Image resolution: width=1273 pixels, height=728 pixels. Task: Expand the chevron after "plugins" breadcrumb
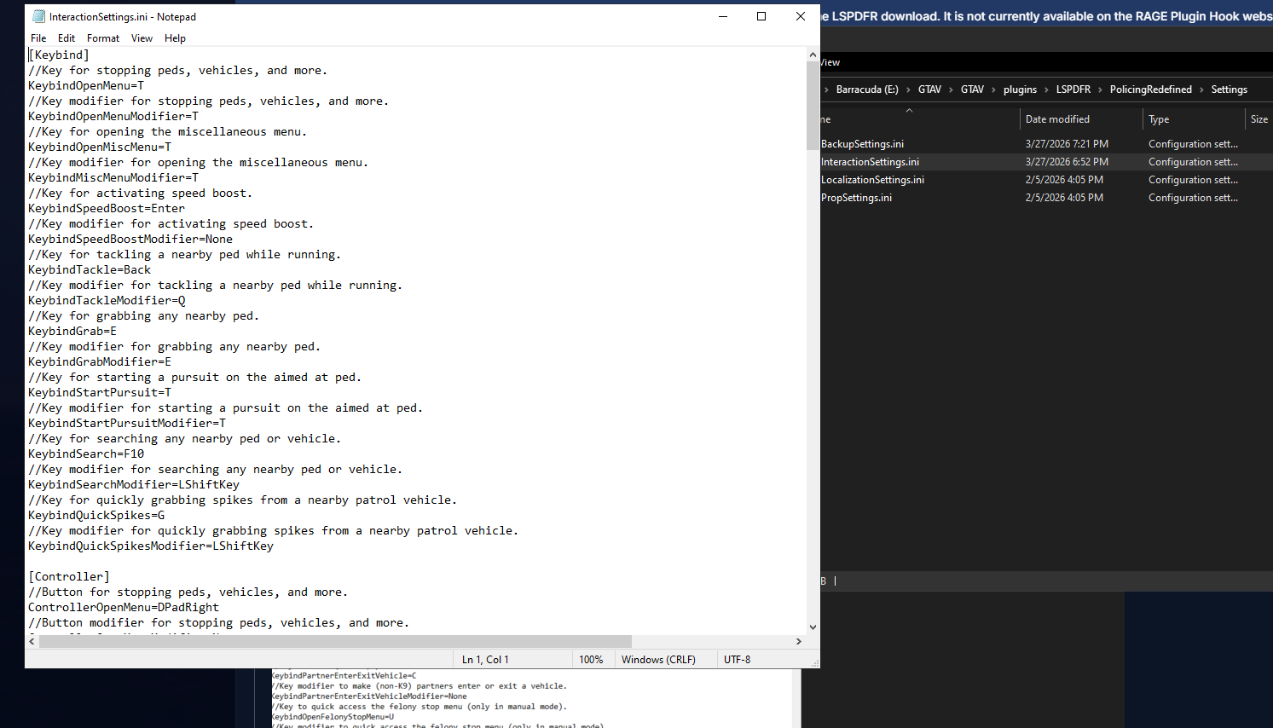click(1046, 90)
